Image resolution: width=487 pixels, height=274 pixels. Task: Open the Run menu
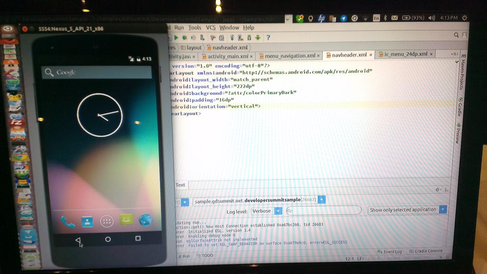click(179, 28)
